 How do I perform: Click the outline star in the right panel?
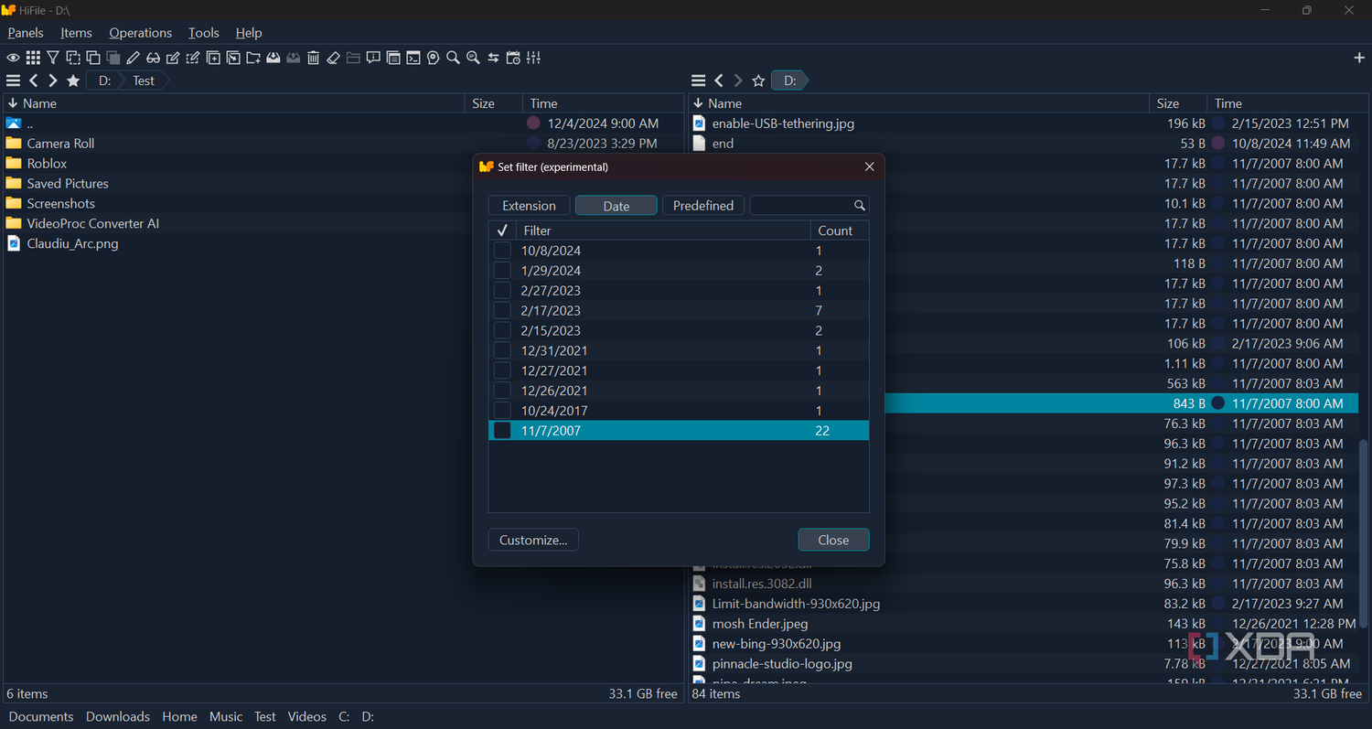tap(758, 80)
